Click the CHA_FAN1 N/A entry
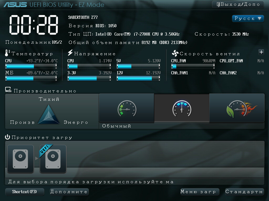Image resolution: width=269 pixels, height=201 pixels. point(193,73)
